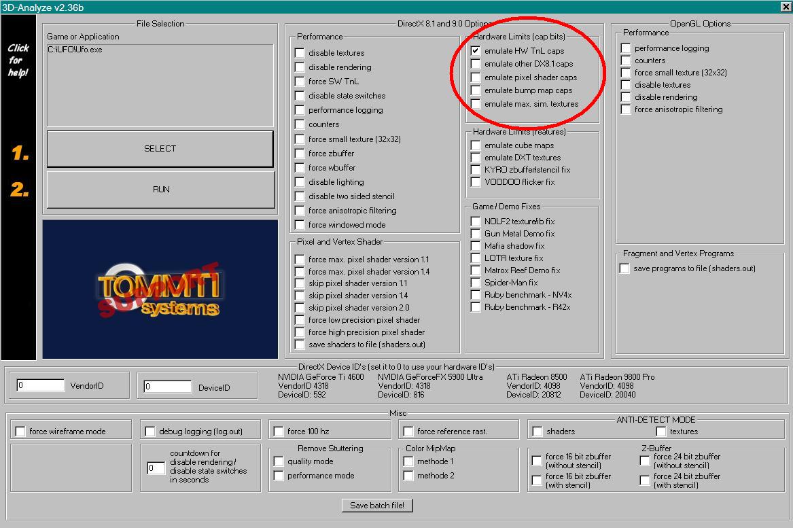Viewport: 793px width, 528px height.
Task: Enable emulate pixel shader caps
Action: [x=476, y=77]
